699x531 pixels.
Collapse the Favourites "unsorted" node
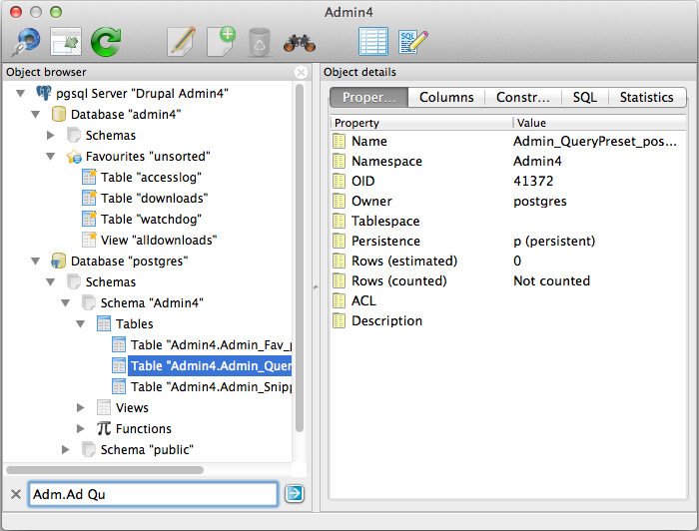click(51, 157)
